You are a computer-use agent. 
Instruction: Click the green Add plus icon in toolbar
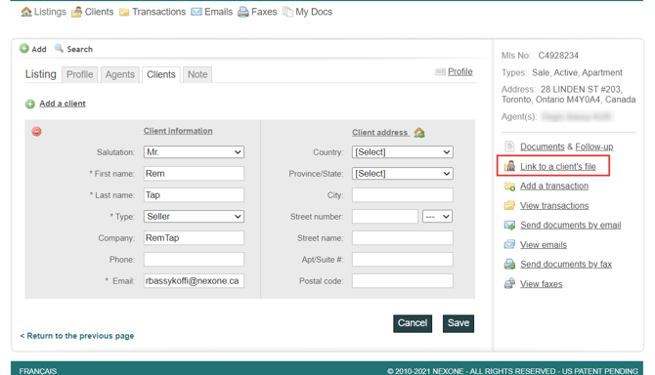pyautogui.click(x=24, y=49)
